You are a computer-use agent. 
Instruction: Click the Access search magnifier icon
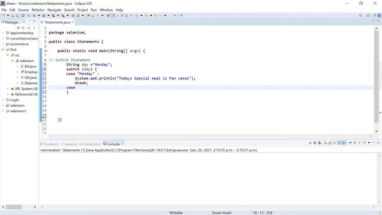coord(361,16)
